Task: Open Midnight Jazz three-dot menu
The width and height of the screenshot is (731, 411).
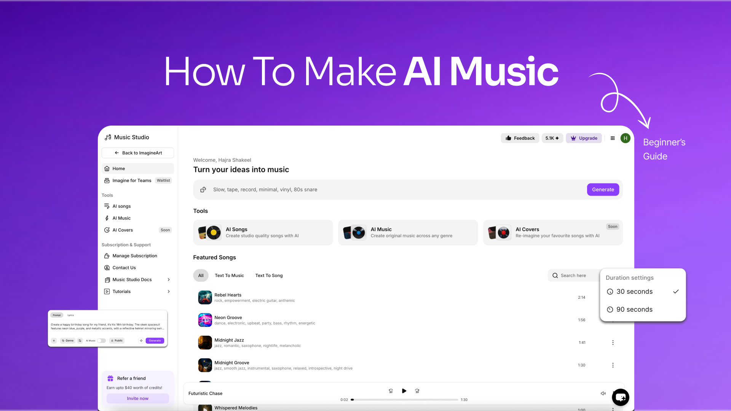Action: [x=613, y=342]
